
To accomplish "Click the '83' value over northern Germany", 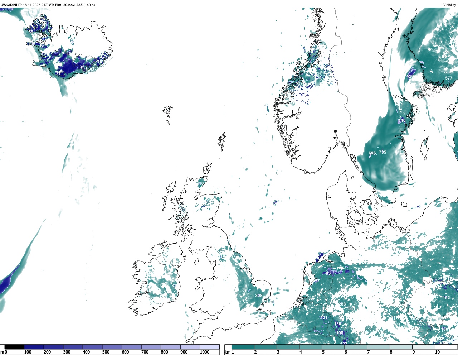I will [328, 274].
